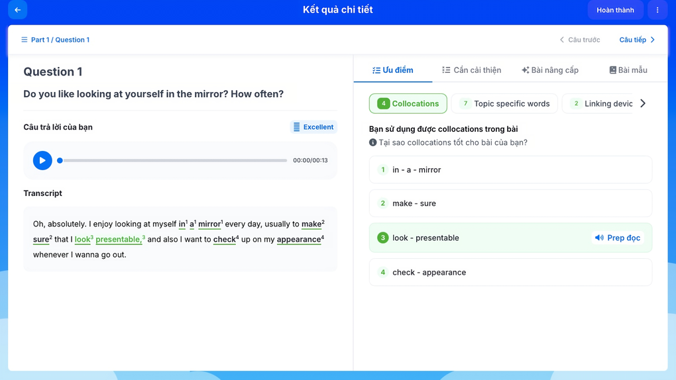The height and width of the screenshot is (380, 676).
Task: Click highlighted word 'presentable,' in transcript
Action: 119,240
